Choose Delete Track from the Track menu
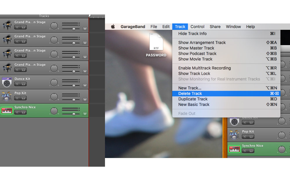This screenshot has width=290, height=180. pyautogui.click(x=226, y=93)
